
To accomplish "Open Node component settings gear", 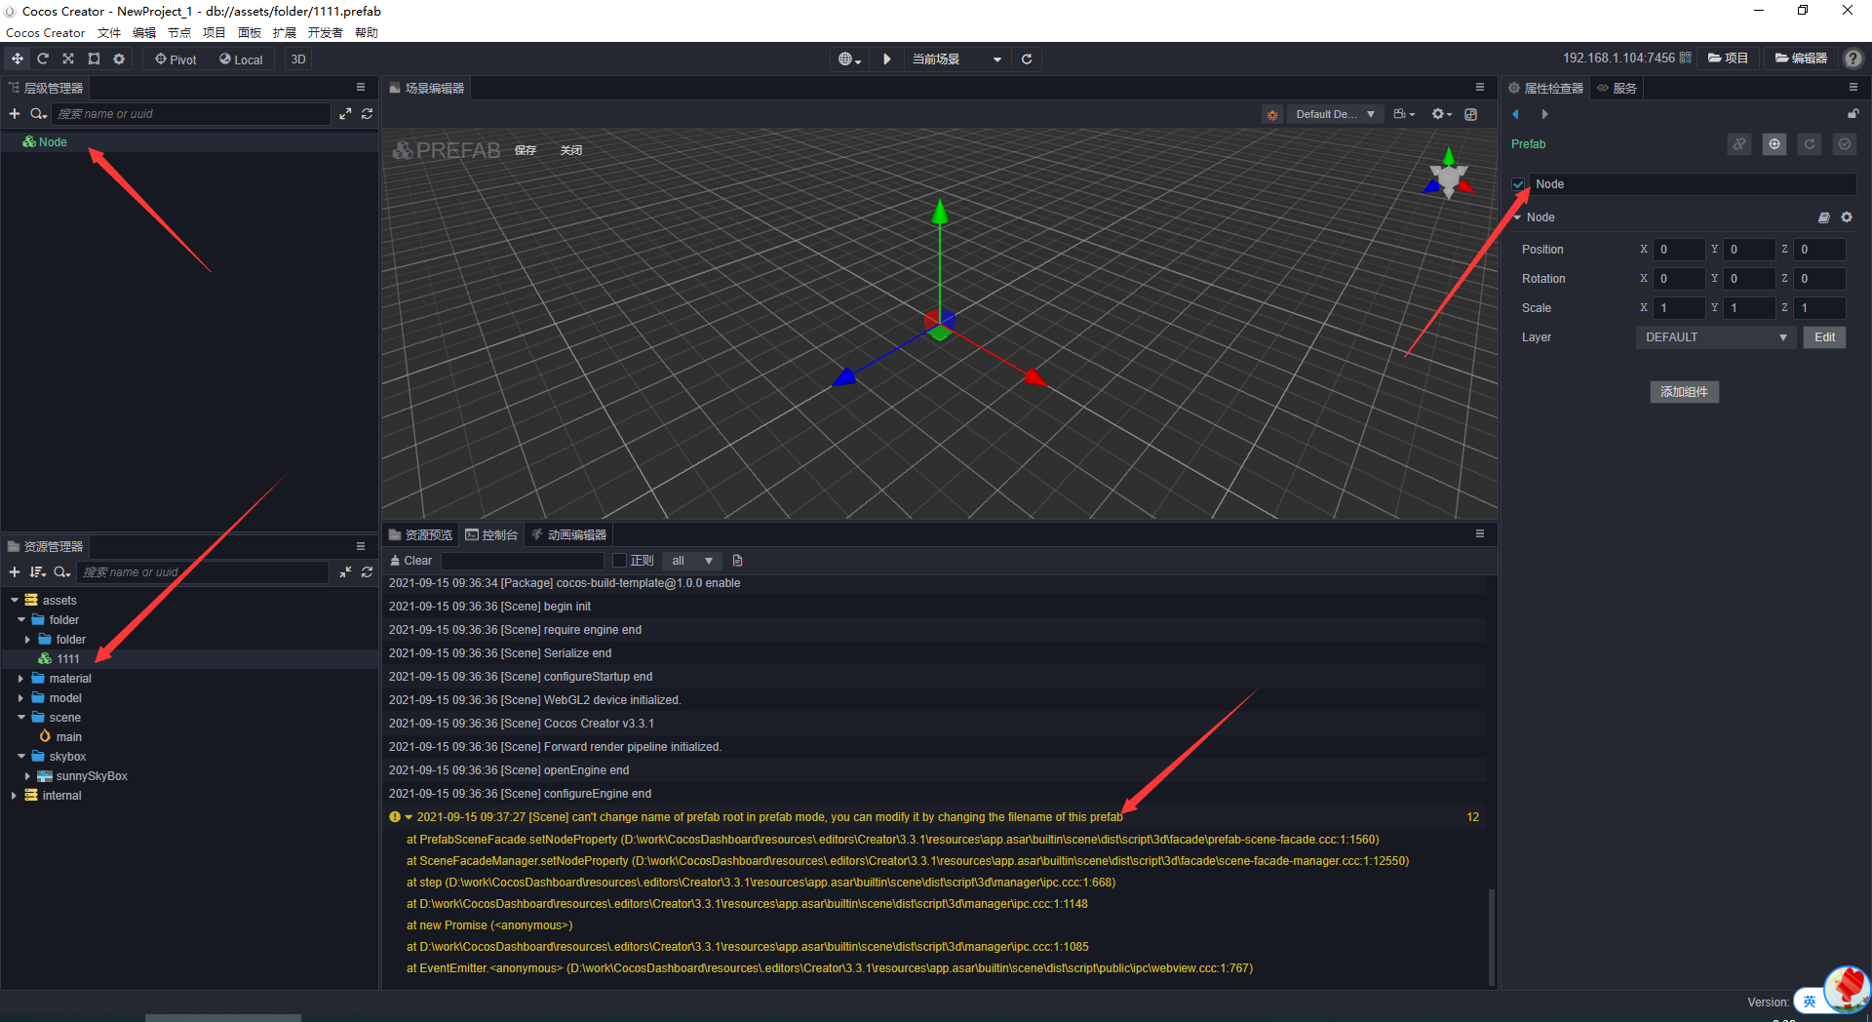I will point(1847,217).
